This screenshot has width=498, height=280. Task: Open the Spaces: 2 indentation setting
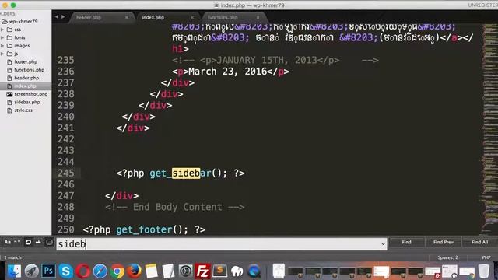[448, 257]
